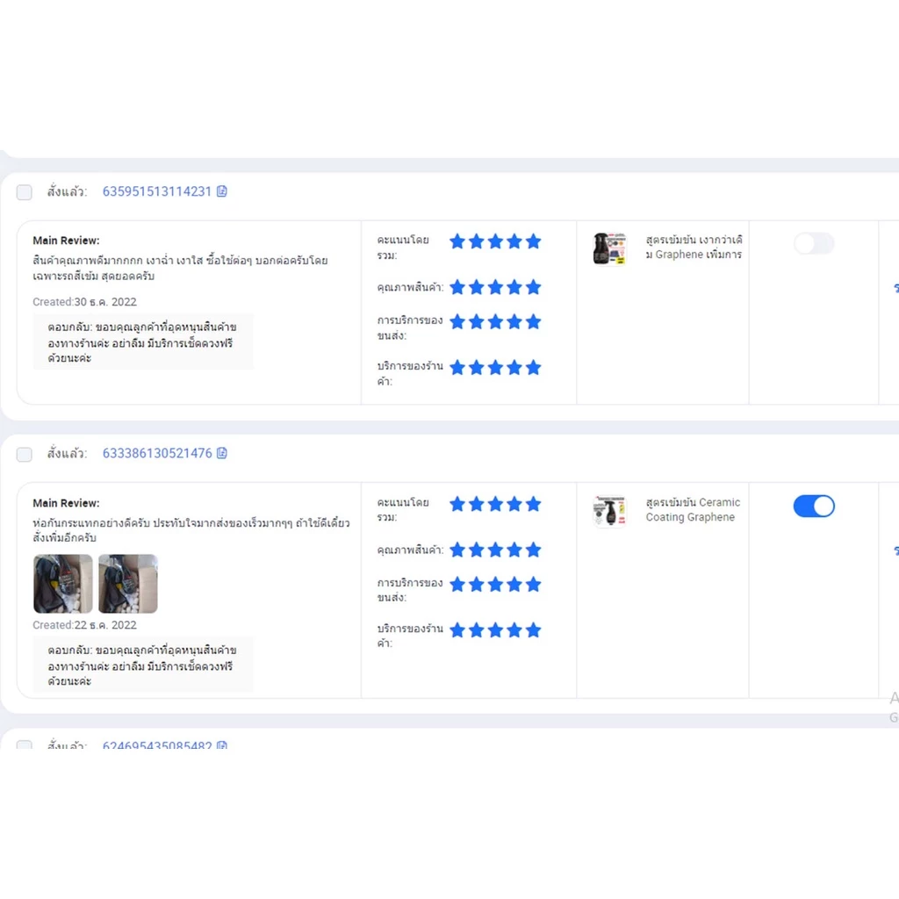
Task: Select text 'Created:22 ธ.ค. 2022'
Action: [85, 625]
